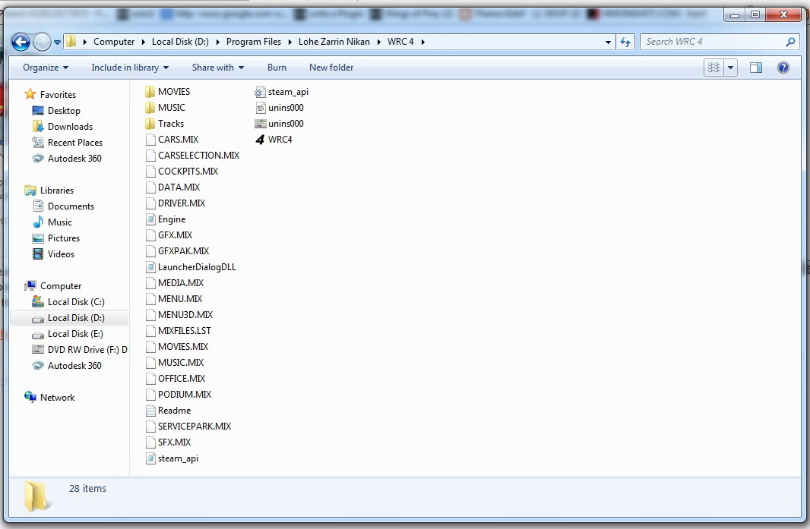Viewport: 810px width, 529px height.
Task: Click the Desktop icon in Favorites
Action: (38, 111)
